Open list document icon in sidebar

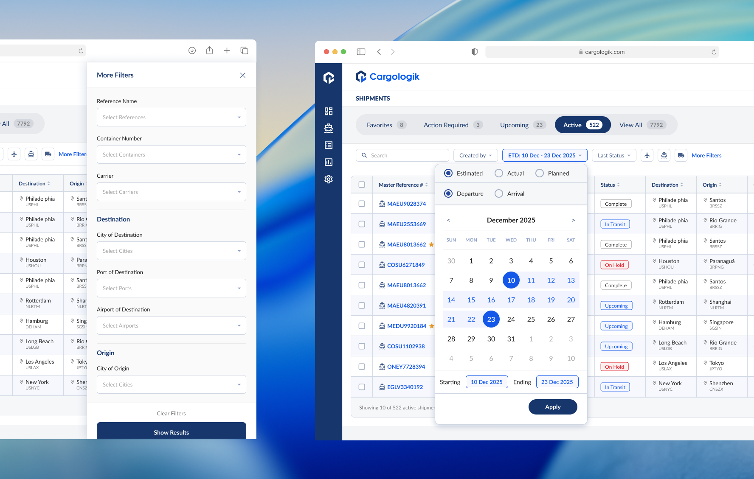tap(329, 145)
